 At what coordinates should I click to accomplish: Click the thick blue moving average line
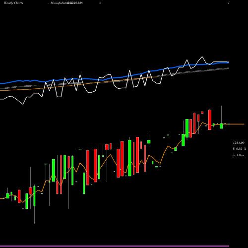coord(115,78)
